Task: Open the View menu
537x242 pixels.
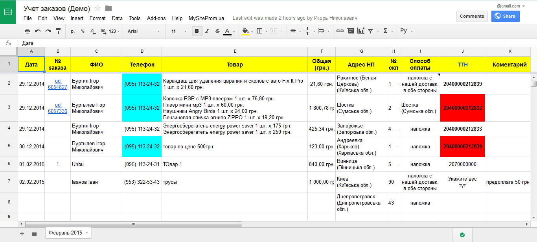Action: tap(59, 18)
